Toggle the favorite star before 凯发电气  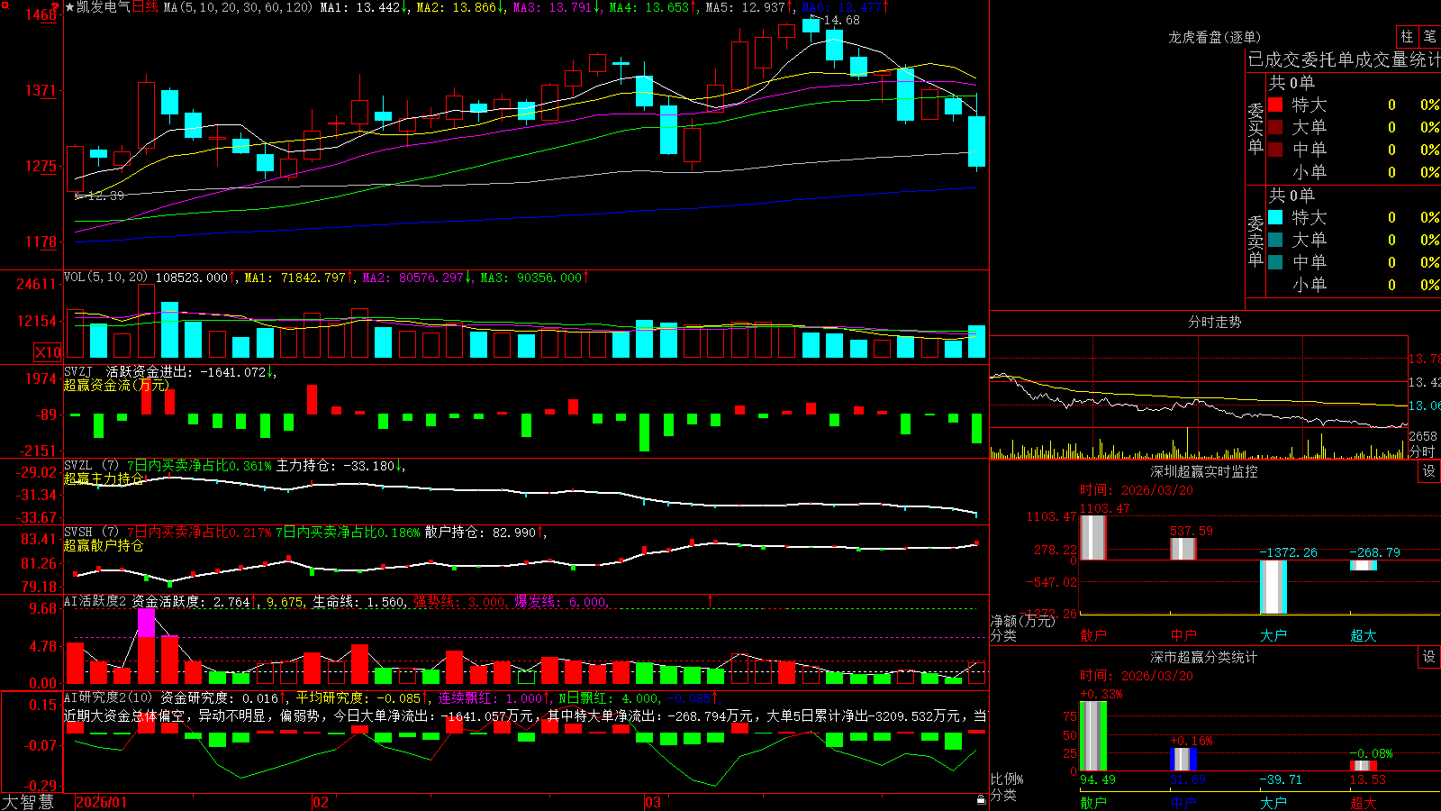69,7
